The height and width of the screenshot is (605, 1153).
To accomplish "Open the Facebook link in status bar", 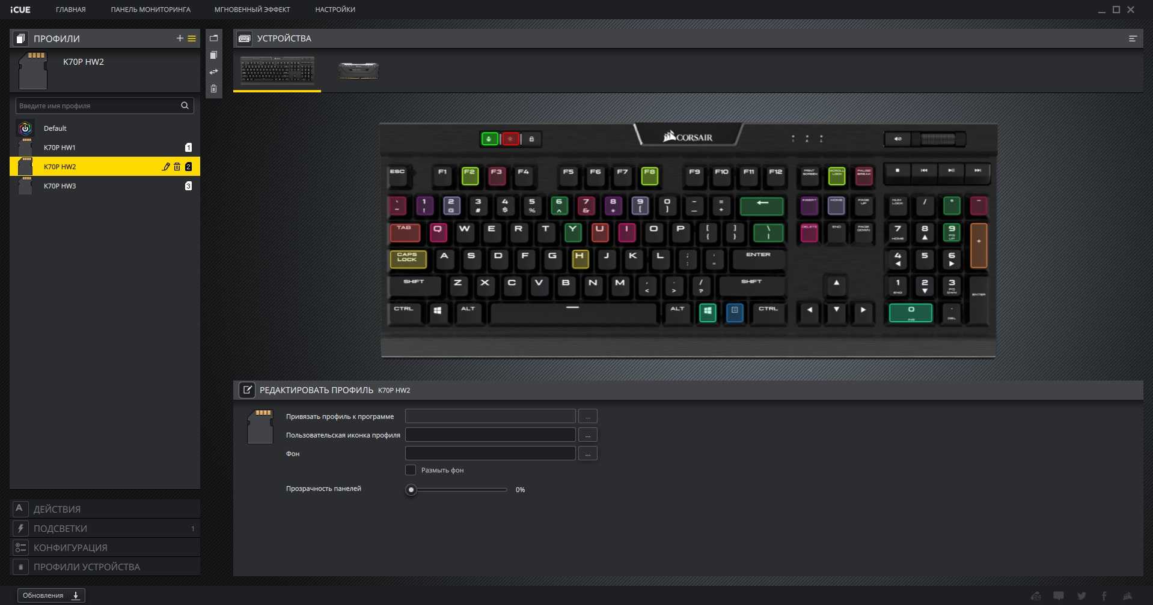I will coord(1104,596).
